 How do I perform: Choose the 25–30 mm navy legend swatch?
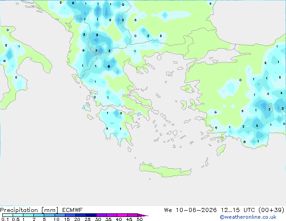click(91, 215)
